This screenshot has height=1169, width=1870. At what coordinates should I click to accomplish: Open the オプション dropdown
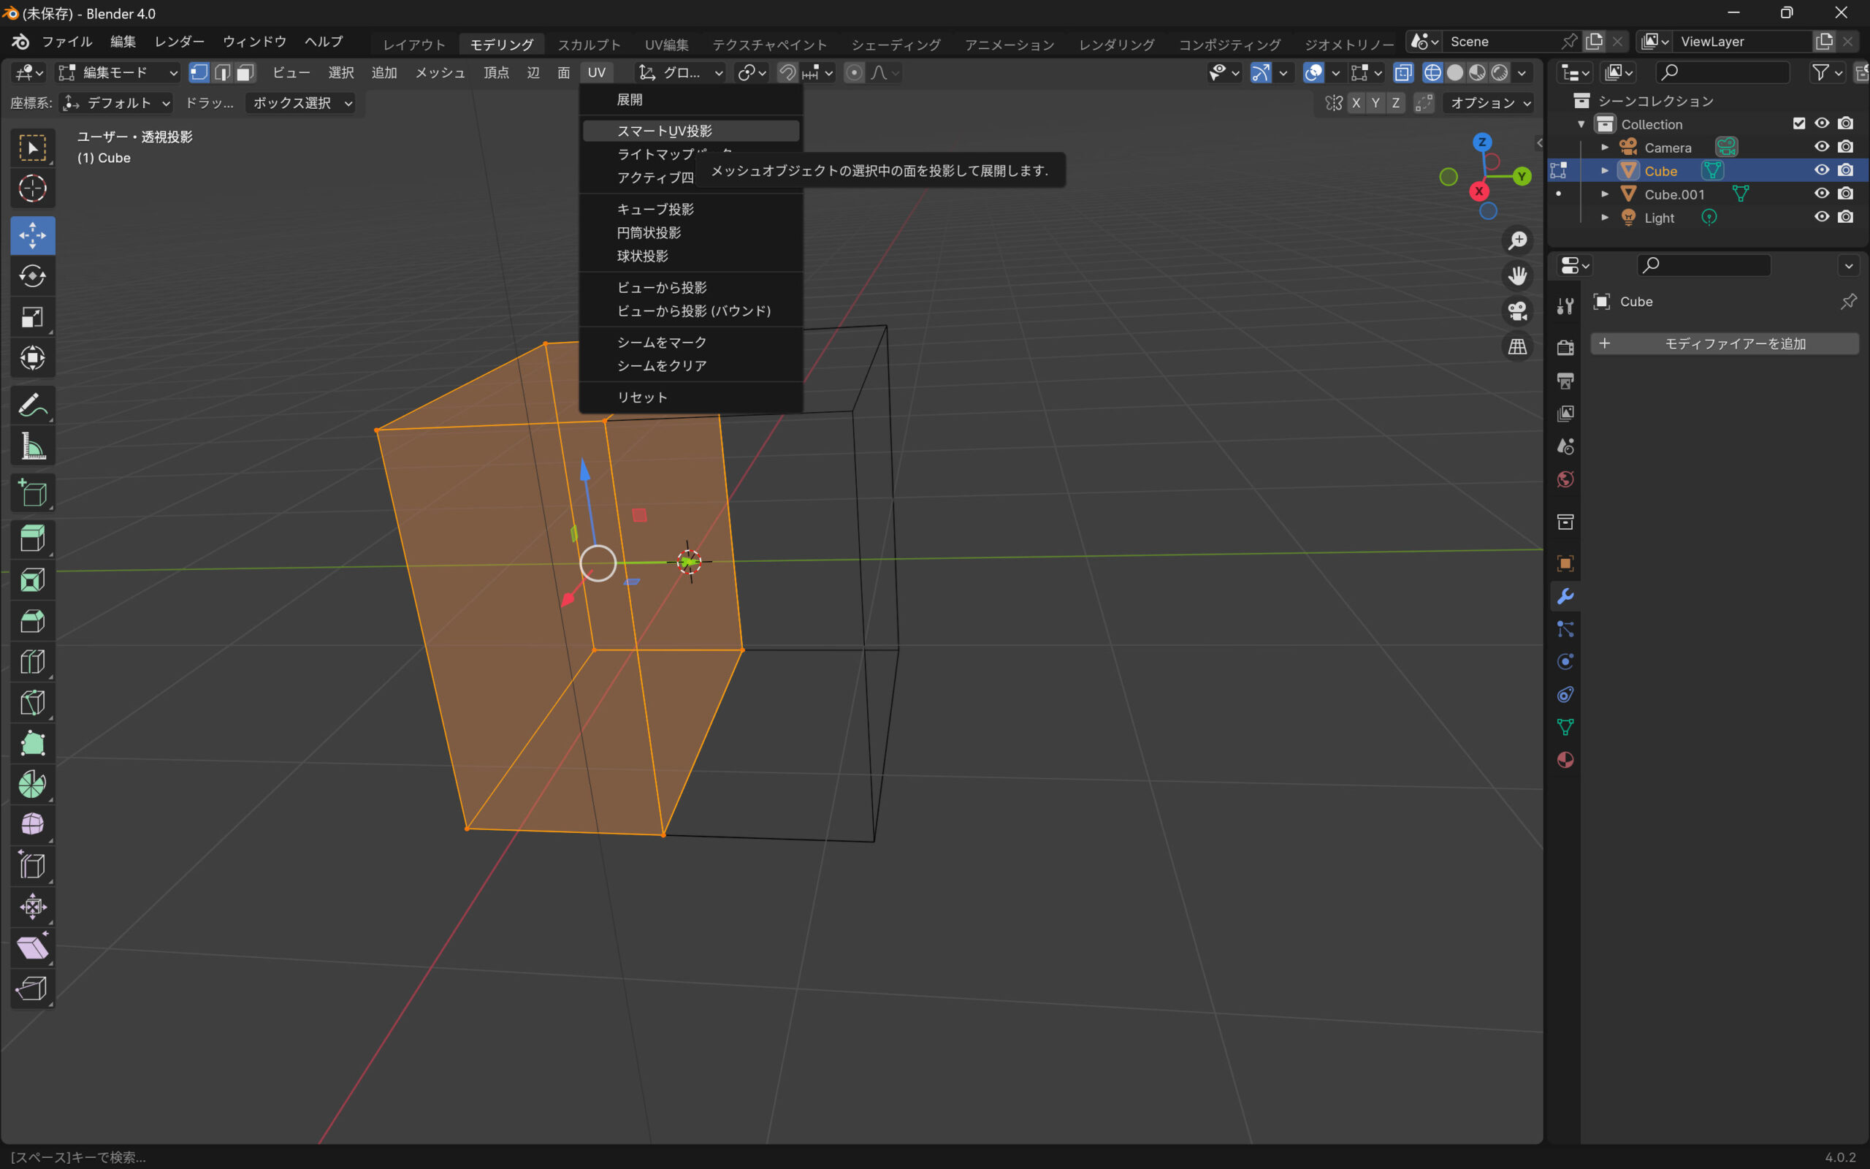coord(1489,103)
